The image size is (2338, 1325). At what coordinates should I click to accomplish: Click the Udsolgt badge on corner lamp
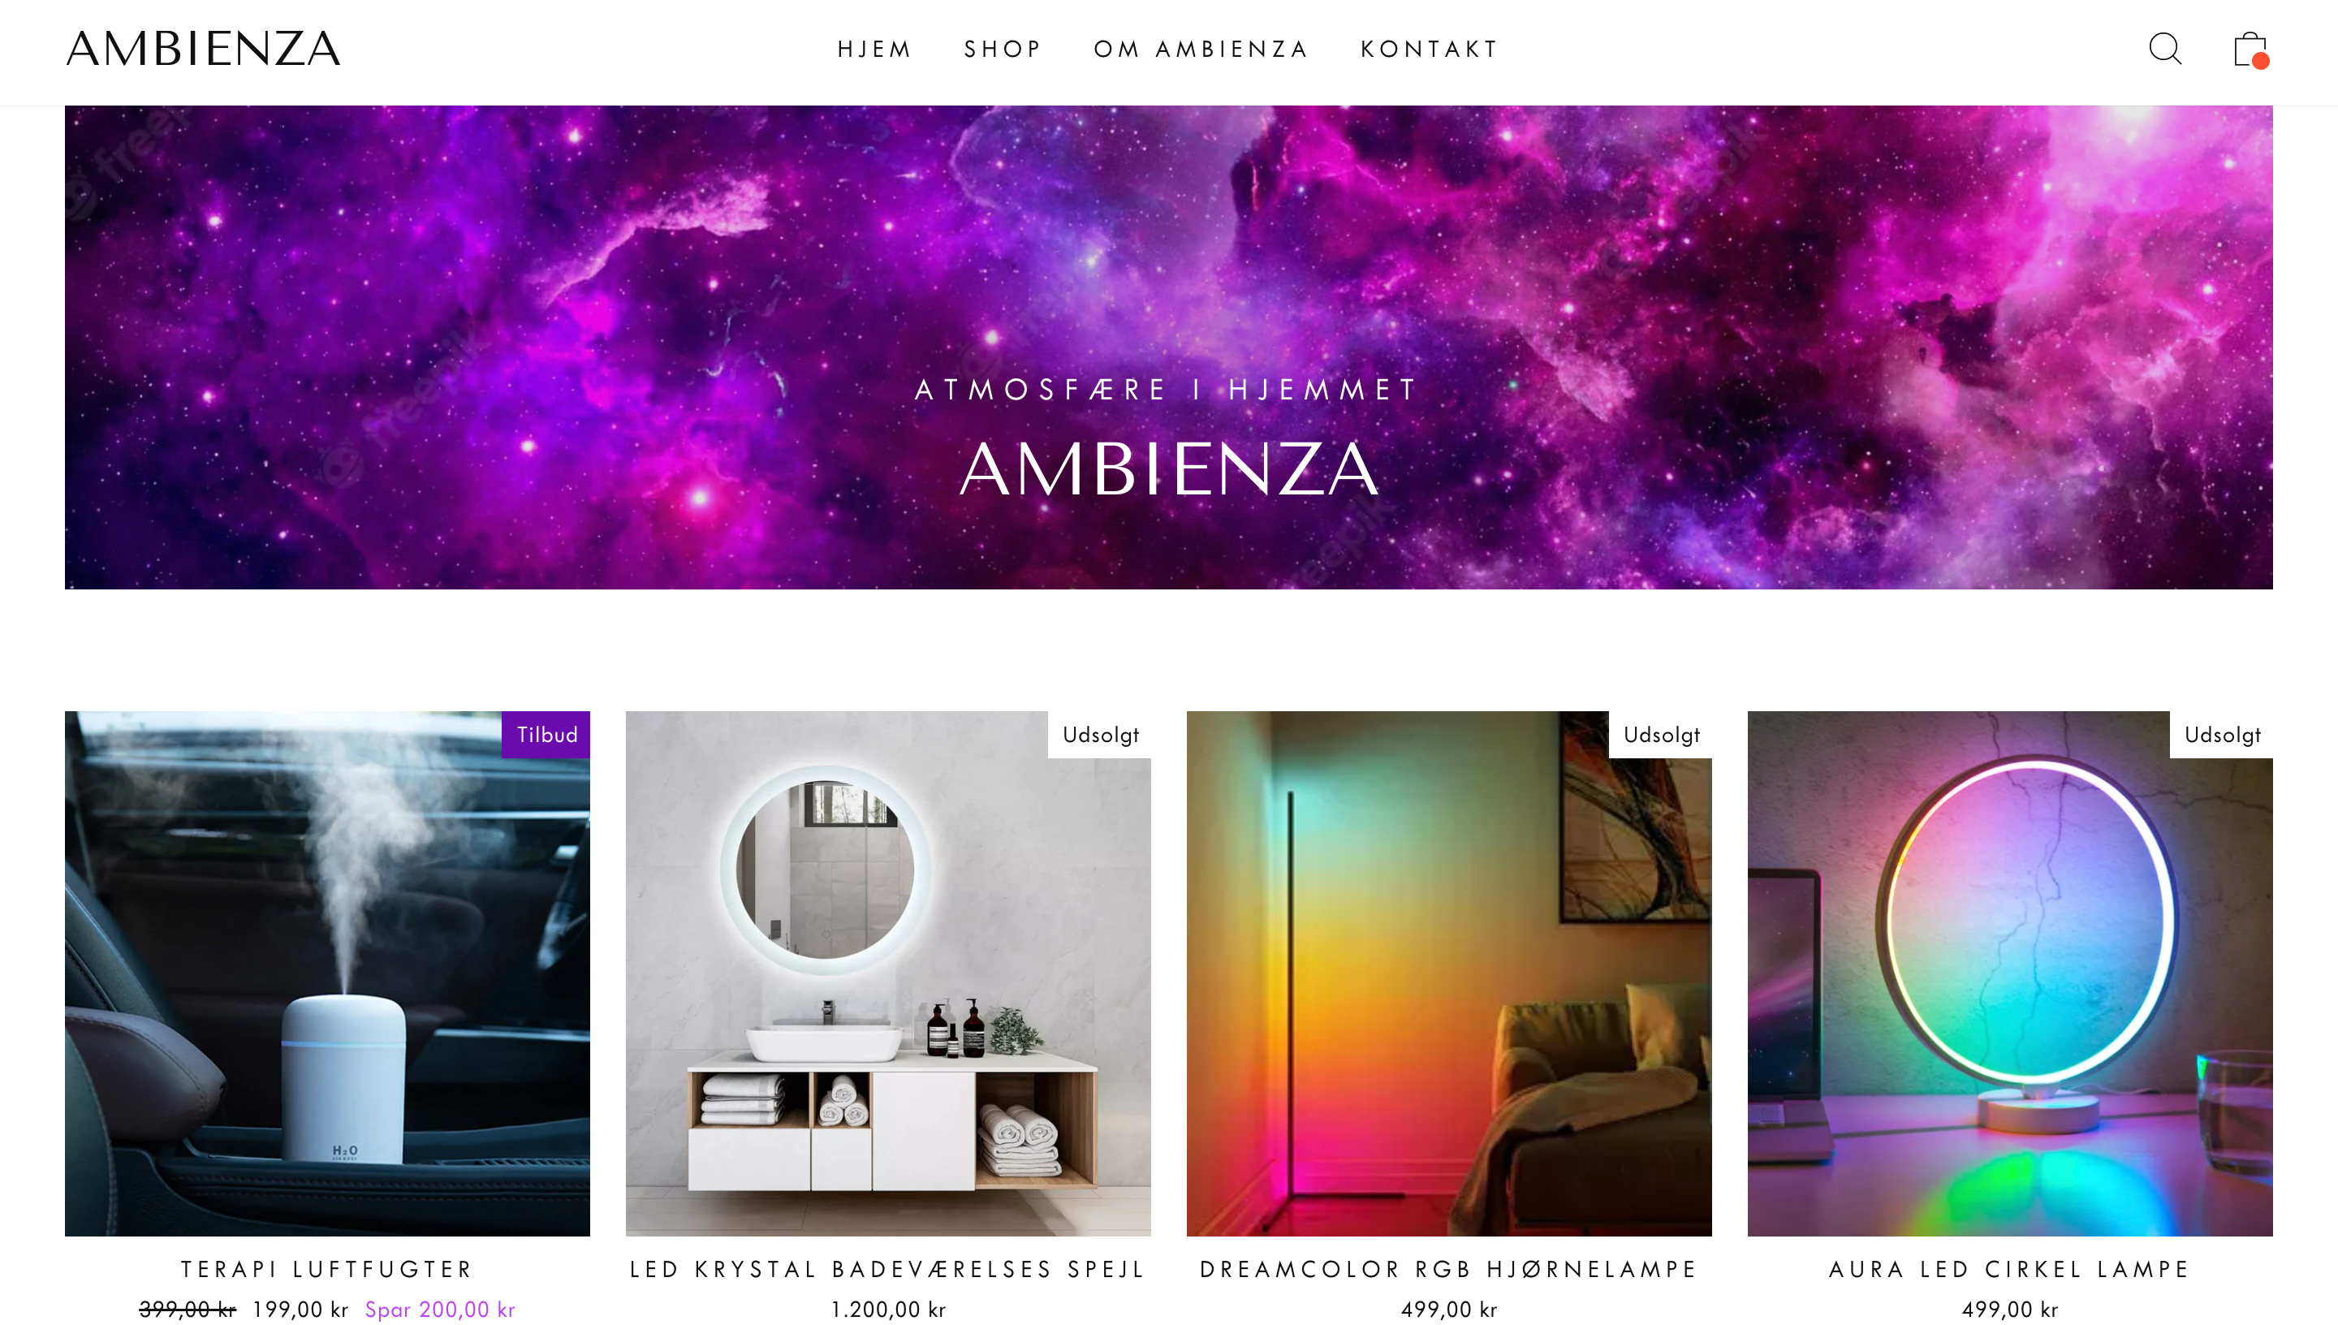[1660, 735]
